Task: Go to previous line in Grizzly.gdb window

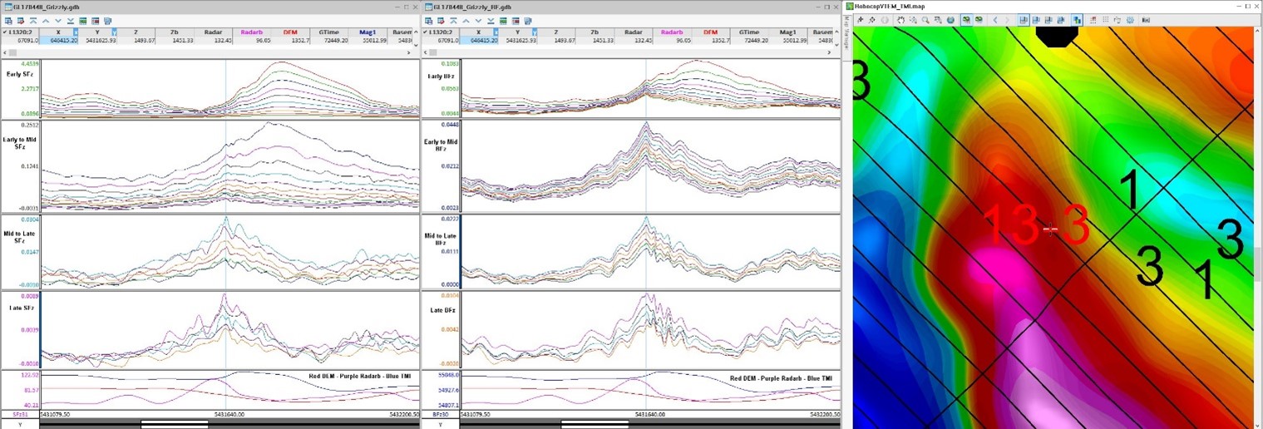Action: [46, 21]
